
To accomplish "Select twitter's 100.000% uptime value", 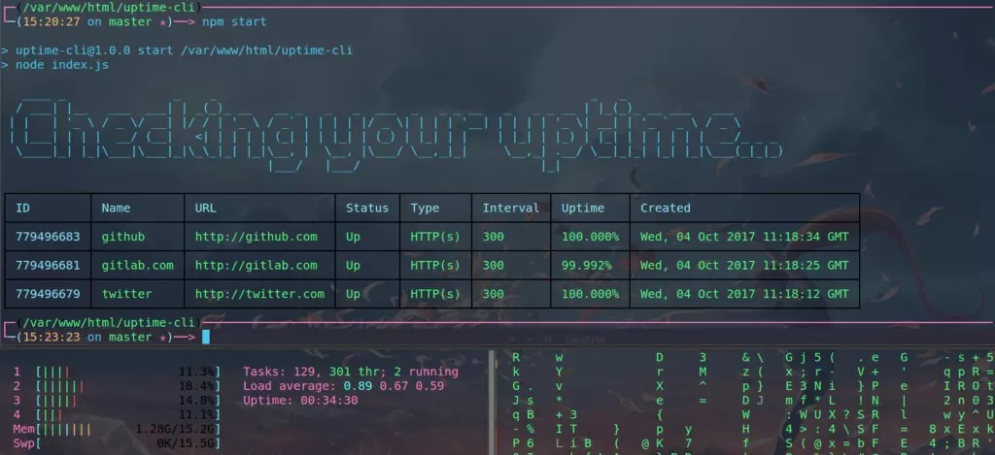I will coord(590,294).
